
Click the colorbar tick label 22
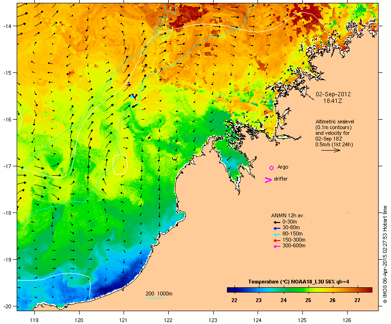tap(234, 300)
